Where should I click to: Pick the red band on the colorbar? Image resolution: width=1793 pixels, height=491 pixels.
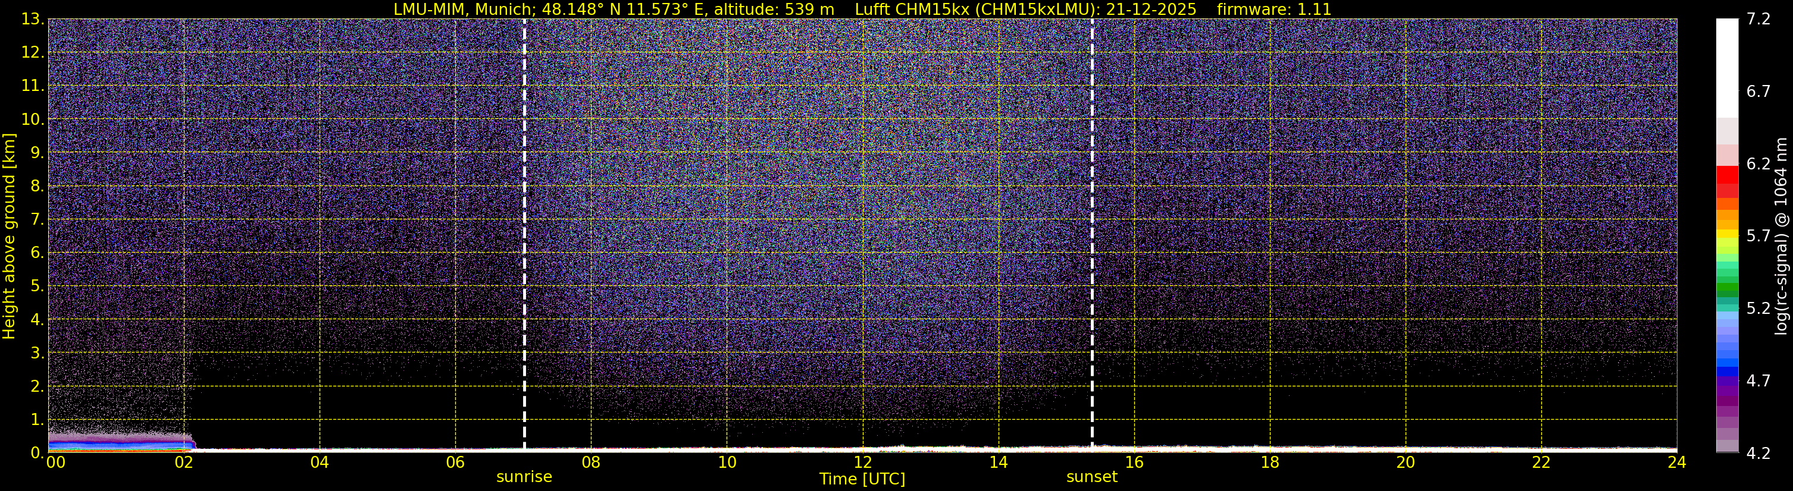pos(1727,175)
